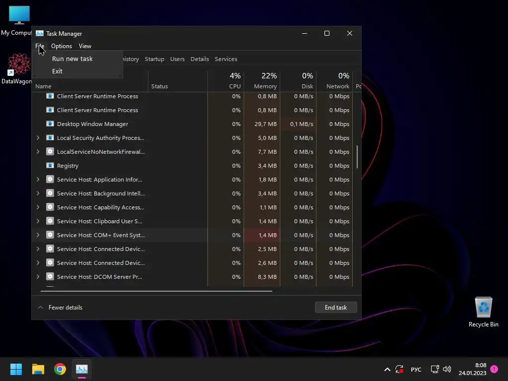Click the Task Manager title bar icon
Image resolution: width=508 pixels, height=381 pixels.
[x=40, y=33]
